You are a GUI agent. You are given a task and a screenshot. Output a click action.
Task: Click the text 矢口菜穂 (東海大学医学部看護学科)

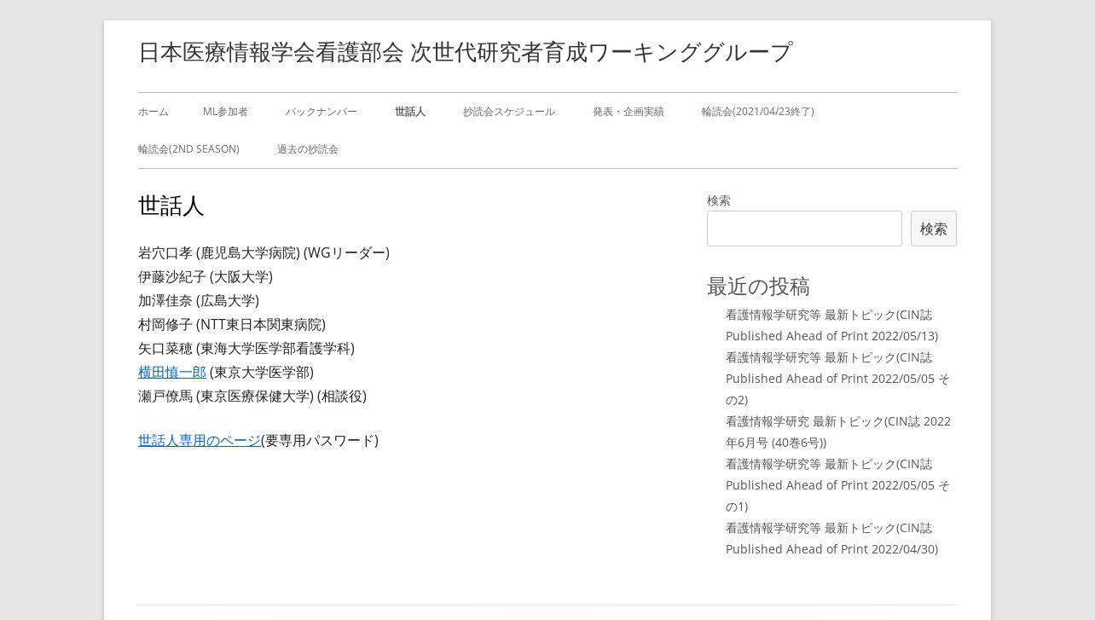(x=246, y=349)
